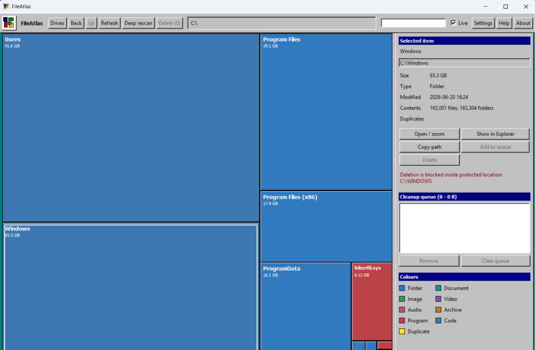Click the red deletion blocked warning
535x350 pixels.
coord(451,178)
